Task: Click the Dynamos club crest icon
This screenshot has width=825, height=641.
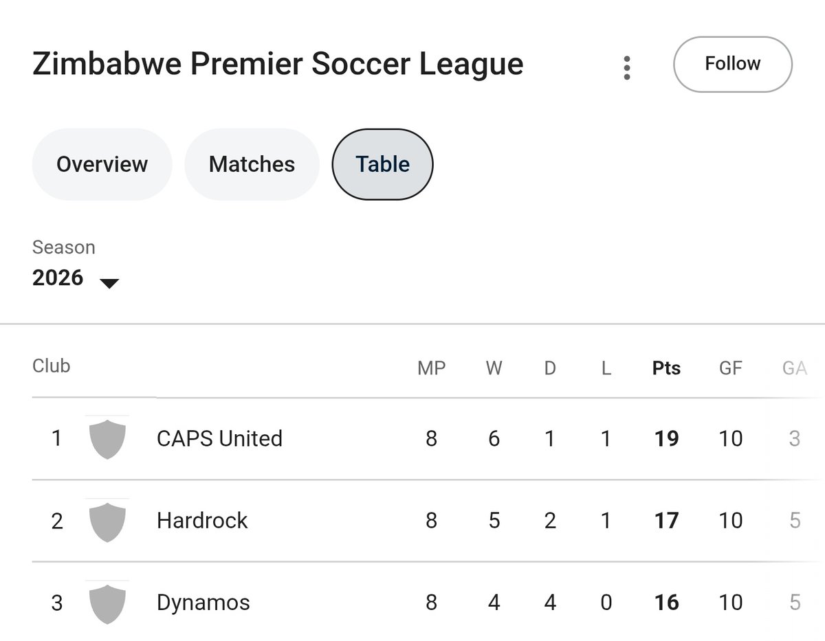Action: point(107,603)
